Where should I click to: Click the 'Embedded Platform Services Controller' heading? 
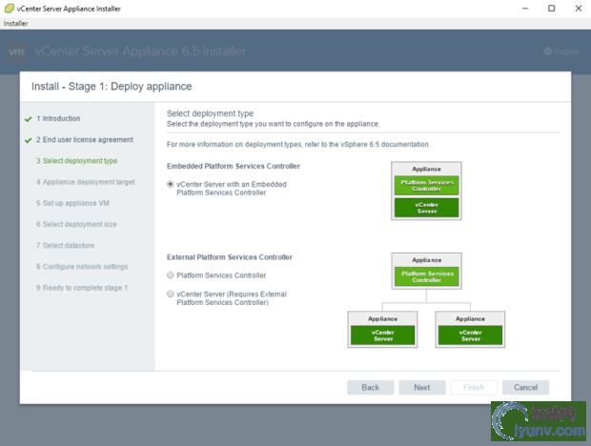pos(234,166)
